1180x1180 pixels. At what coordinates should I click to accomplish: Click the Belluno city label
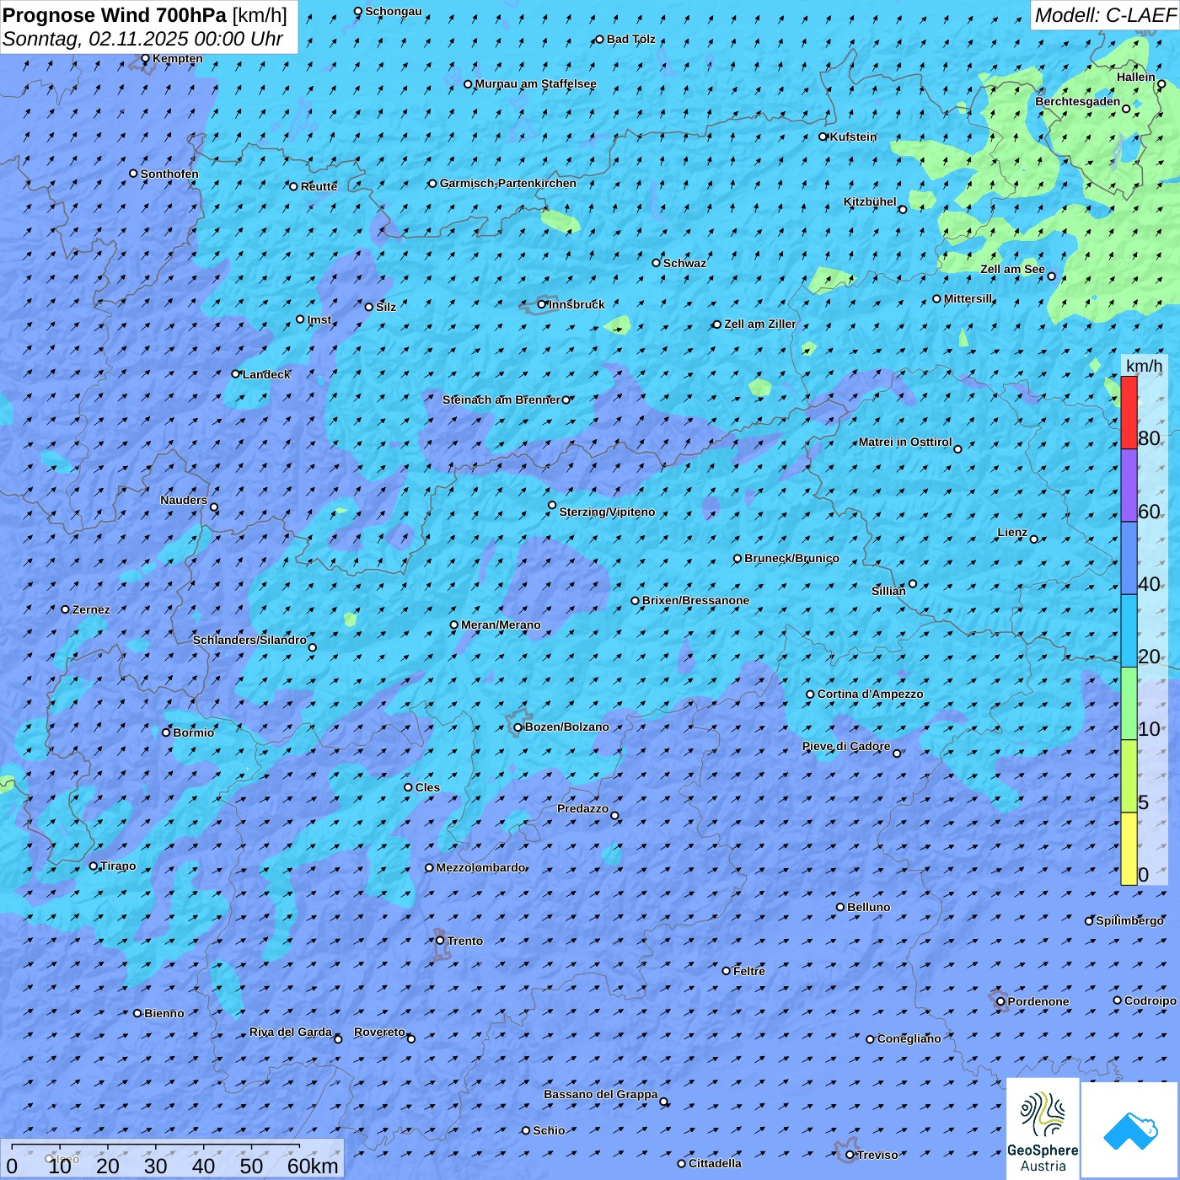868,907
